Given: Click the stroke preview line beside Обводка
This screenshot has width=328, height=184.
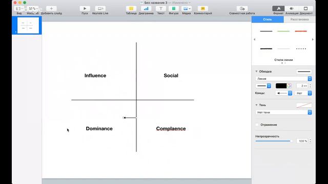Looking at the screenshot, I should pyautogui.click(x=304, y=72).
